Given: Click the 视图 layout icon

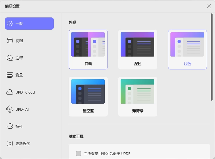Looking at the screenshot, I should point(10,41).
